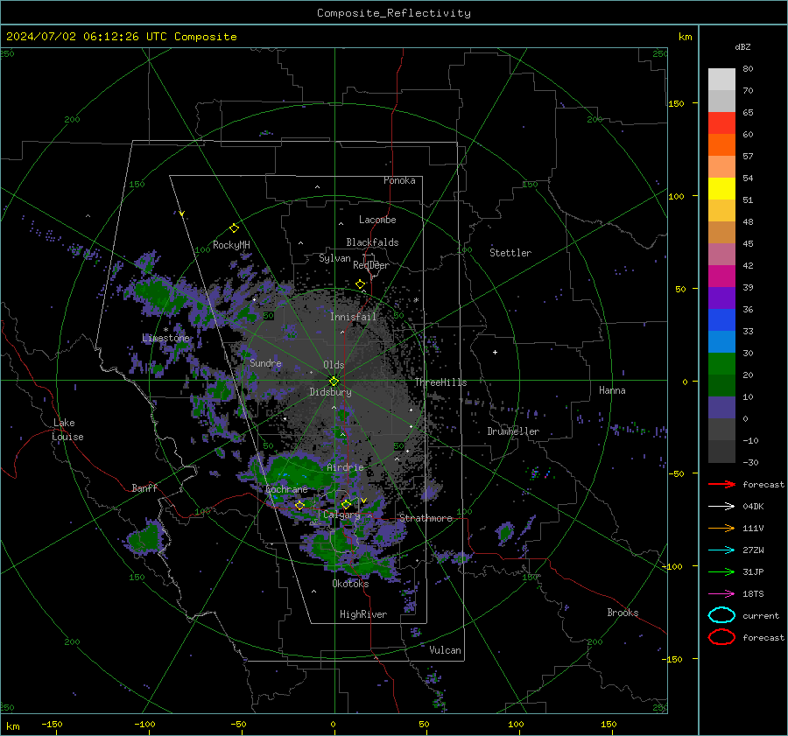Click the bright green swatch in dBZ scale
The image size is (788, 736).
tap(721, 363)
